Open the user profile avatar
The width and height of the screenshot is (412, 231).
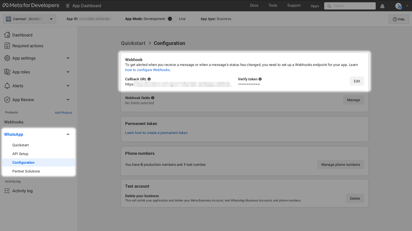398,6
